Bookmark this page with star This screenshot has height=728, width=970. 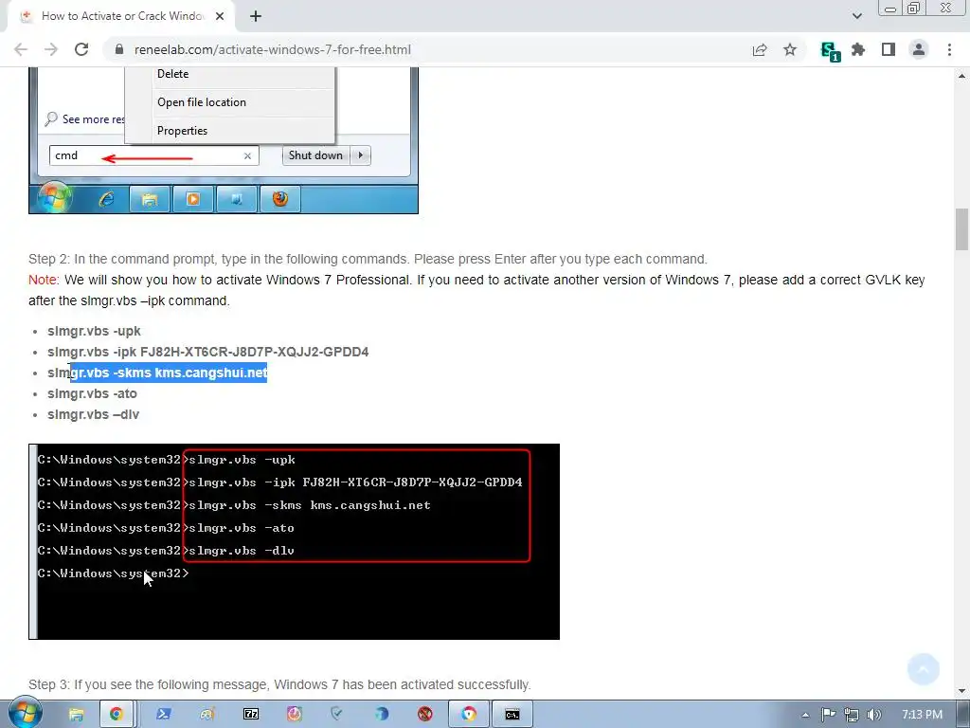point(790,49)
